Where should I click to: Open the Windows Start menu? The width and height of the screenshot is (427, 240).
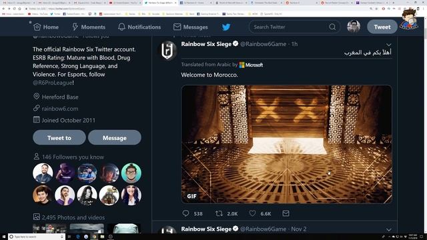pos(4,237)
